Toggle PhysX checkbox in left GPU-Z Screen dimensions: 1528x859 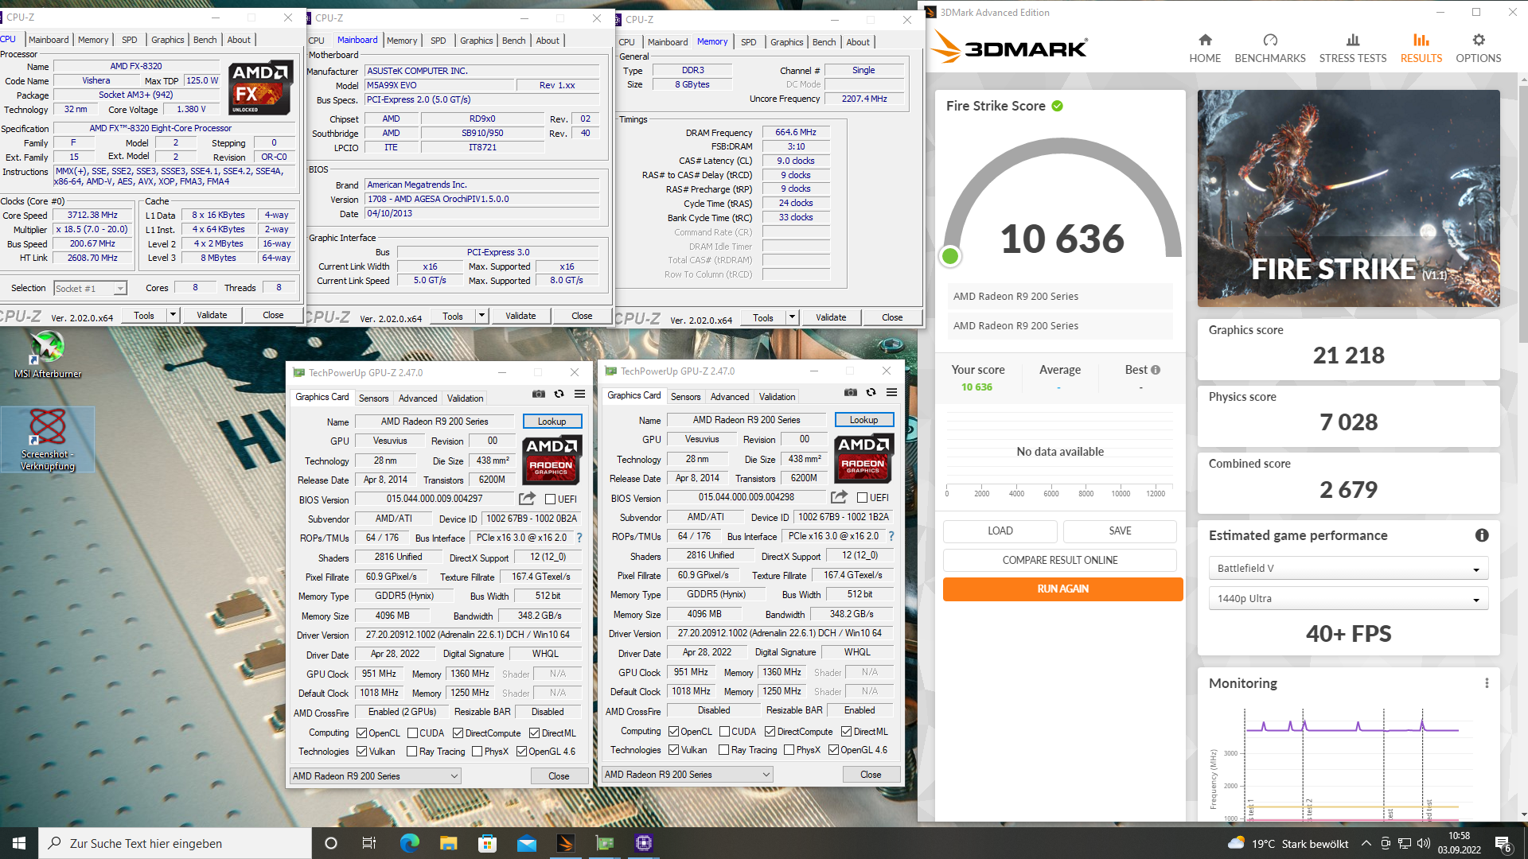[x=477, y=752]
